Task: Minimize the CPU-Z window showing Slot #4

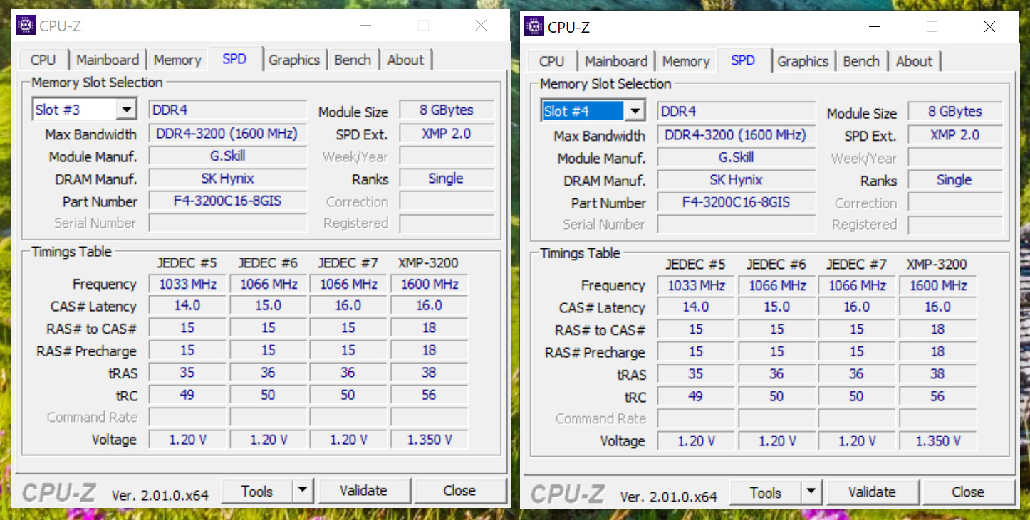Action: 874,27
